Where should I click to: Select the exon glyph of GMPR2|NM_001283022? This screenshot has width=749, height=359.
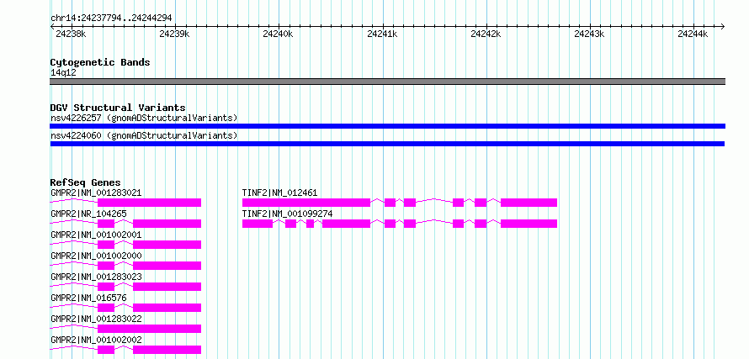(150, 329)
